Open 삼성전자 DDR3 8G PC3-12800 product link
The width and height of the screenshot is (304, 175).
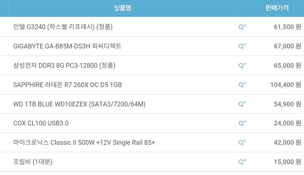[x=64, y=66]
